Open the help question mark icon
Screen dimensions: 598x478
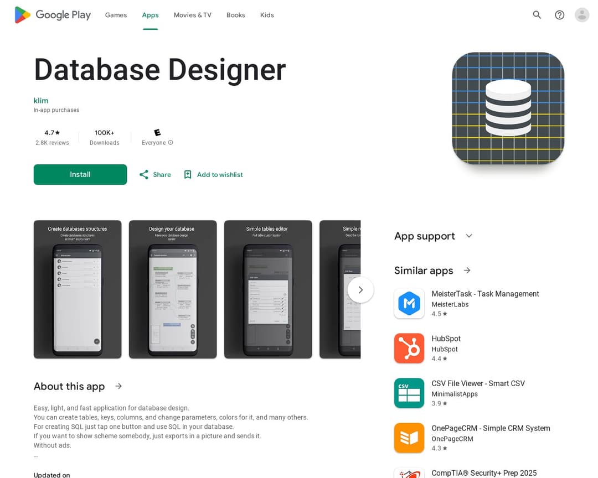point(559,15)
